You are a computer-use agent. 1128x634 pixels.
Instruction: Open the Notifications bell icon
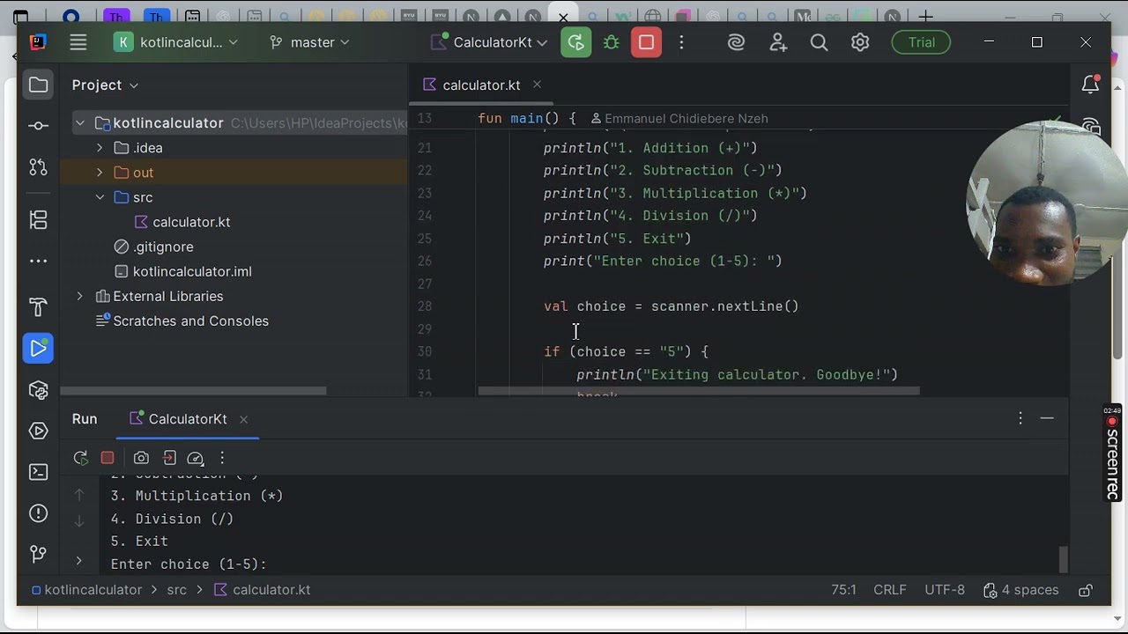coord(1090,85)
